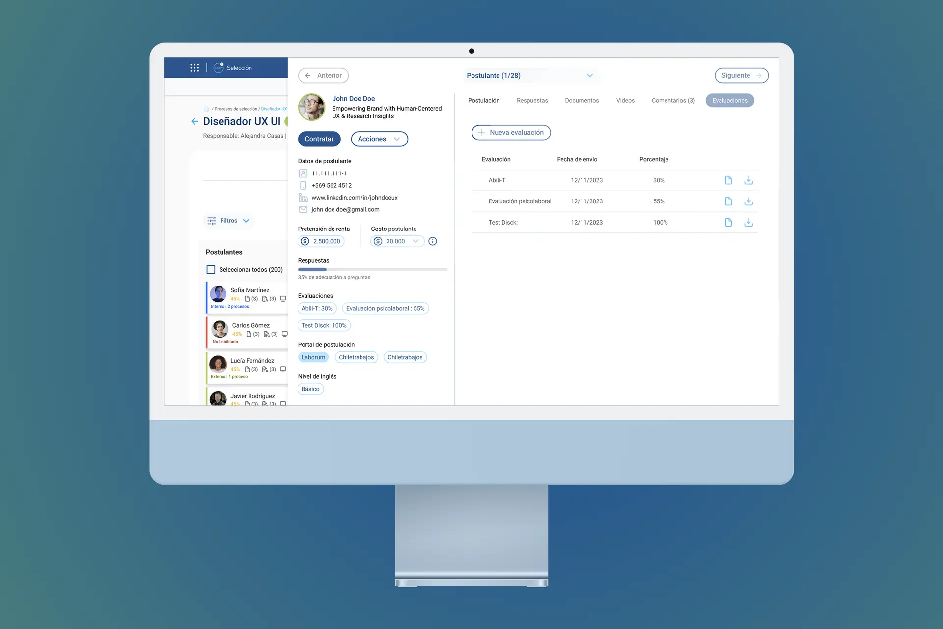Click the back arrow beside Diseñador UX UI
This screenshot has width=943, height=629.
click(x=194, y=121)
